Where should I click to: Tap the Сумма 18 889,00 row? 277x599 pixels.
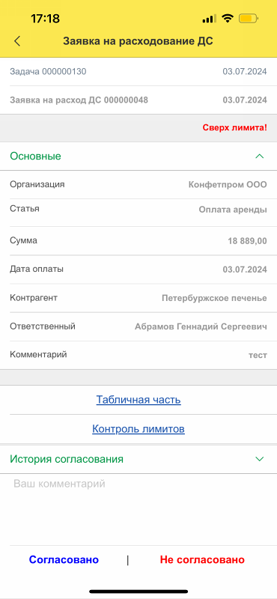[138, 241]
